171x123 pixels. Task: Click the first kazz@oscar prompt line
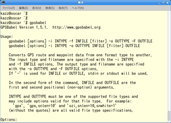(x=14, y=14)
